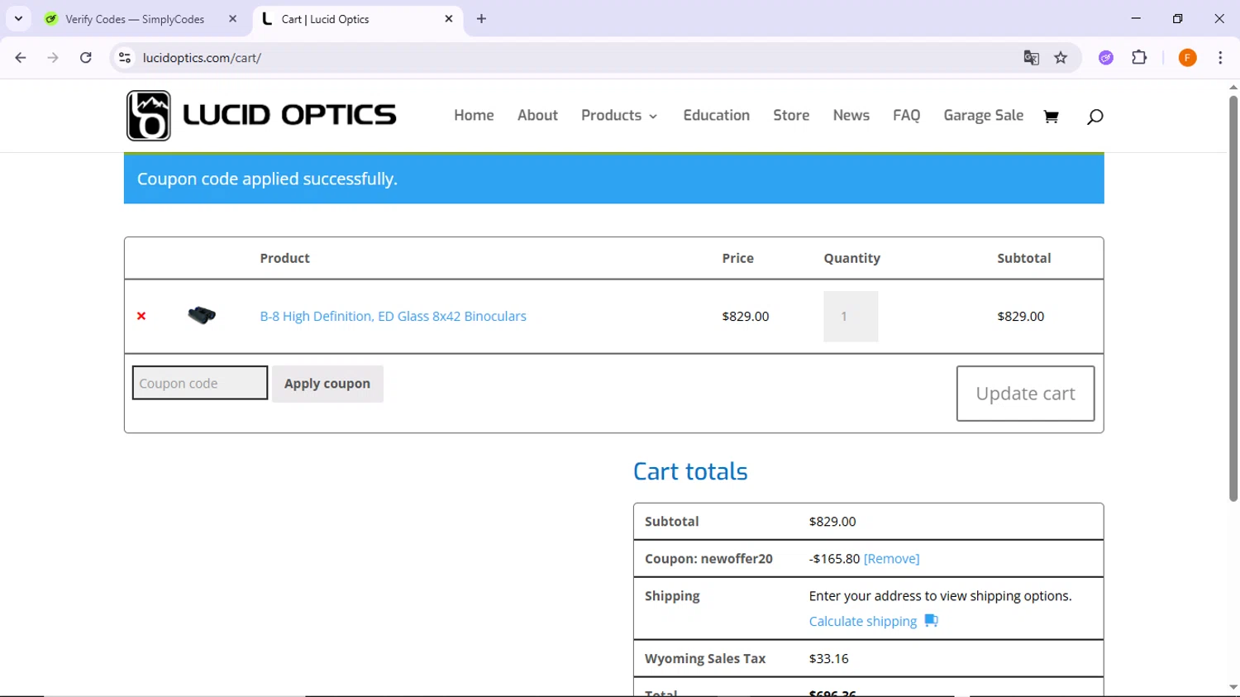Open the shopping cart icon in navigation

click(1051, 117)
